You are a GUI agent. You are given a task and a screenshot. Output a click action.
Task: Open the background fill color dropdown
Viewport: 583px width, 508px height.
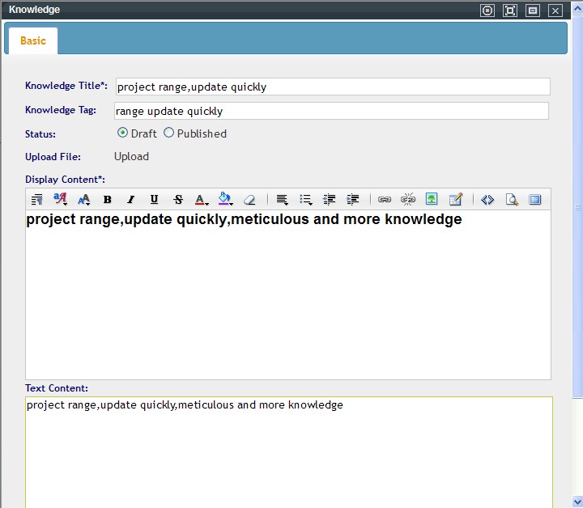click(x=226, y=200)
